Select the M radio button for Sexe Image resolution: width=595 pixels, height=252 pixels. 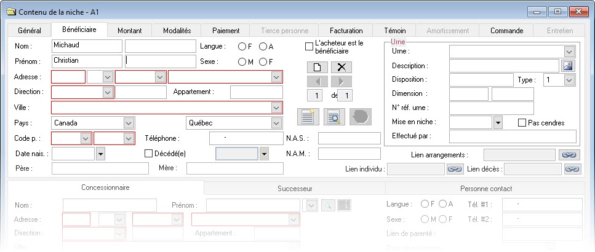point(242,61)
